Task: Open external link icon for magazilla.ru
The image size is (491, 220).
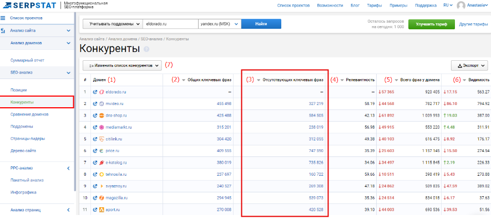Action: (x=95, y=198)
